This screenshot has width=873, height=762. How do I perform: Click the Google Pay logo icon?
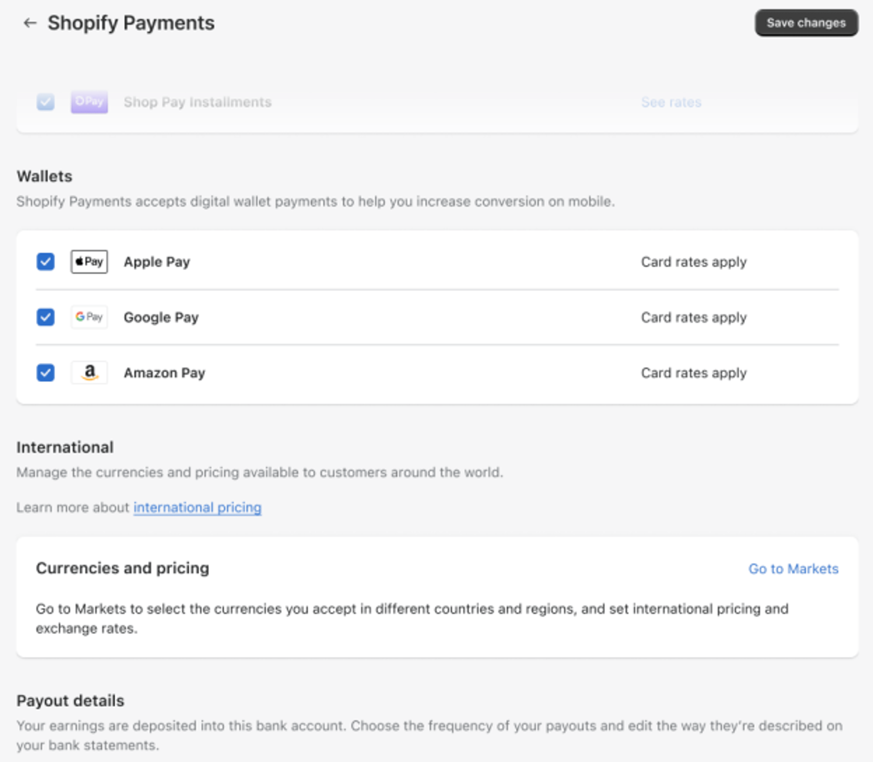coord(89,317)
